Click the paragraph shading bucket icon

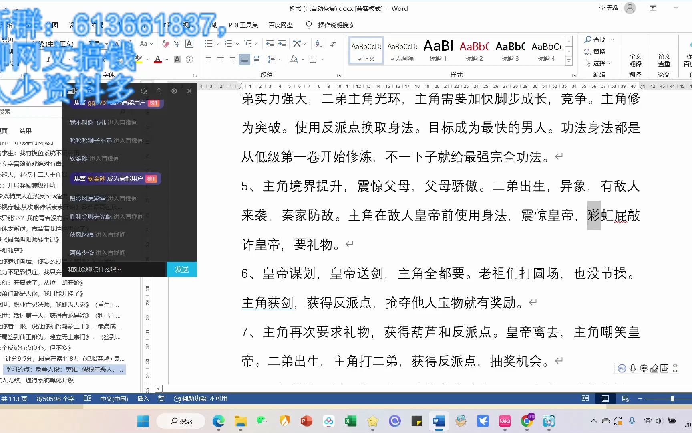pyautogui.click(x=294, y=59)
